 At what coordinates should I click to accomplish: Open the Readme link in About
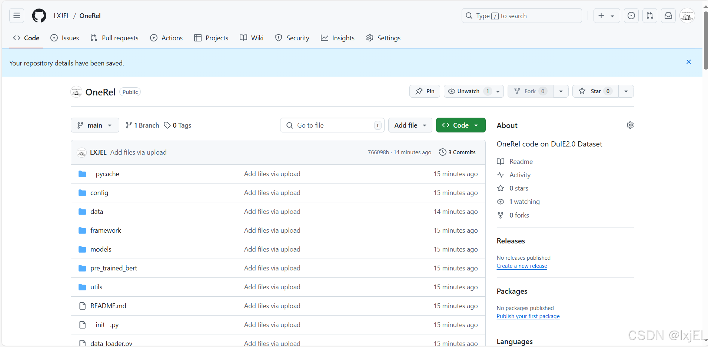coord(515,162)
